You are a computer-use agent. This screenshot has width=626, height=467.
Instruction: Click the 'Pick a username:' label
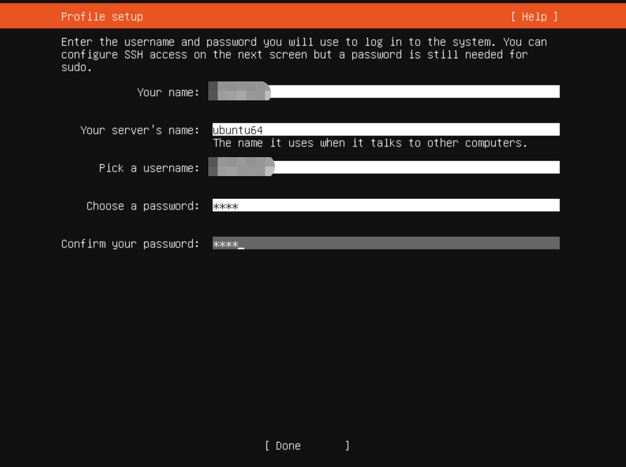pos(149,168)
